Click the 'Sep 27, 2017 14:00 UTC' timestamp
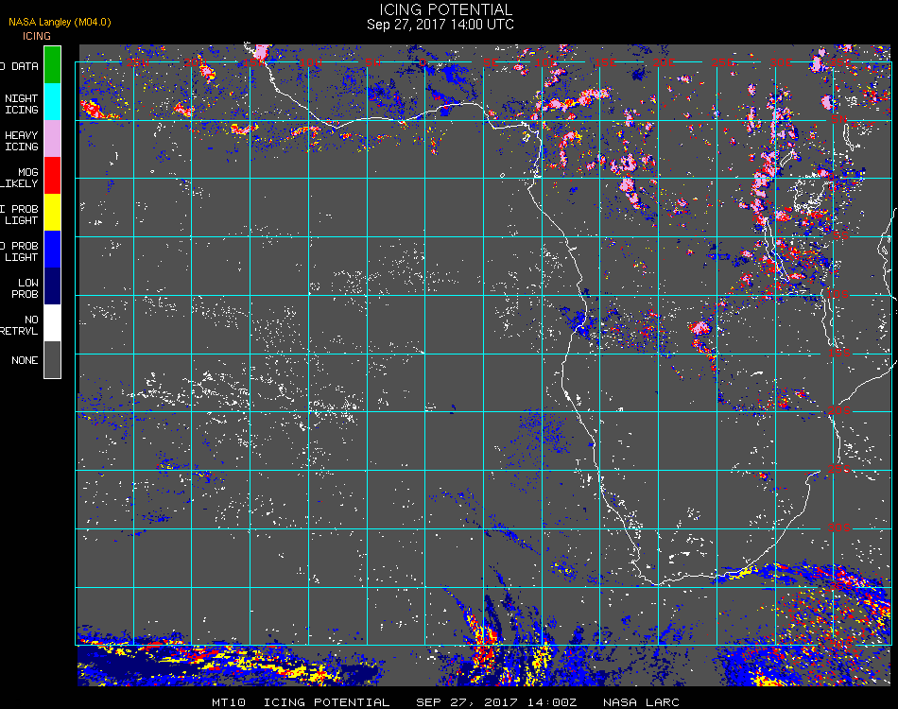The height and width of the screenshot is (709, 898). point(440,25)
